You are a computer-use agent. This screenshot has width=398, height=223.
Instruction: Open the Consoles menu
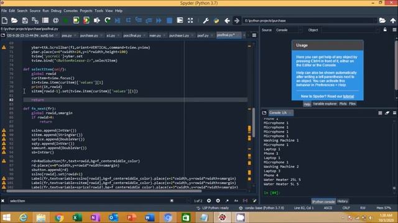click(70, 11)
